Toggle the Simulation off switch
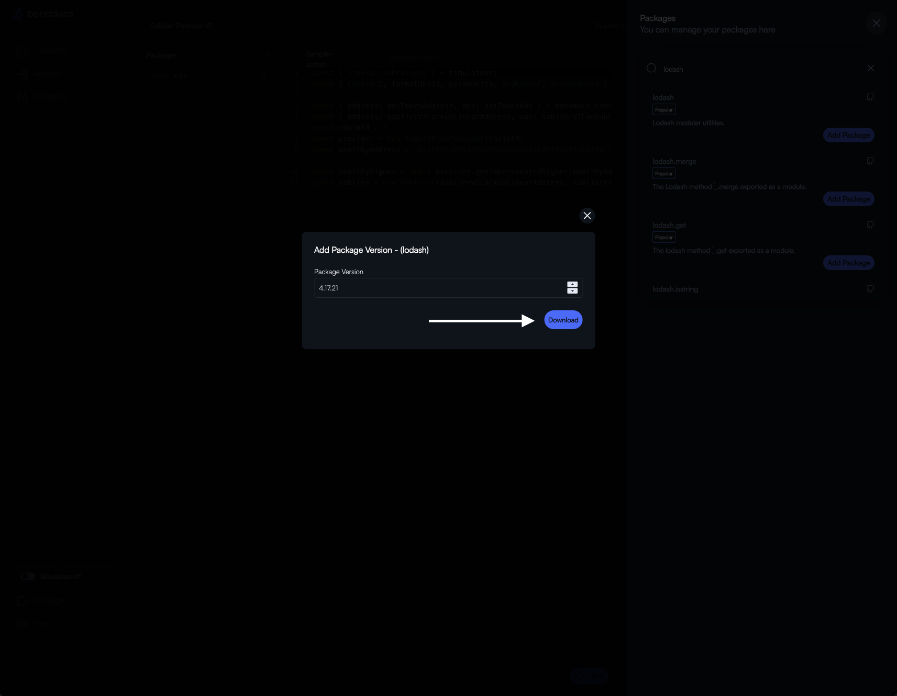897x696 pixels. click(x=28, y=576)
